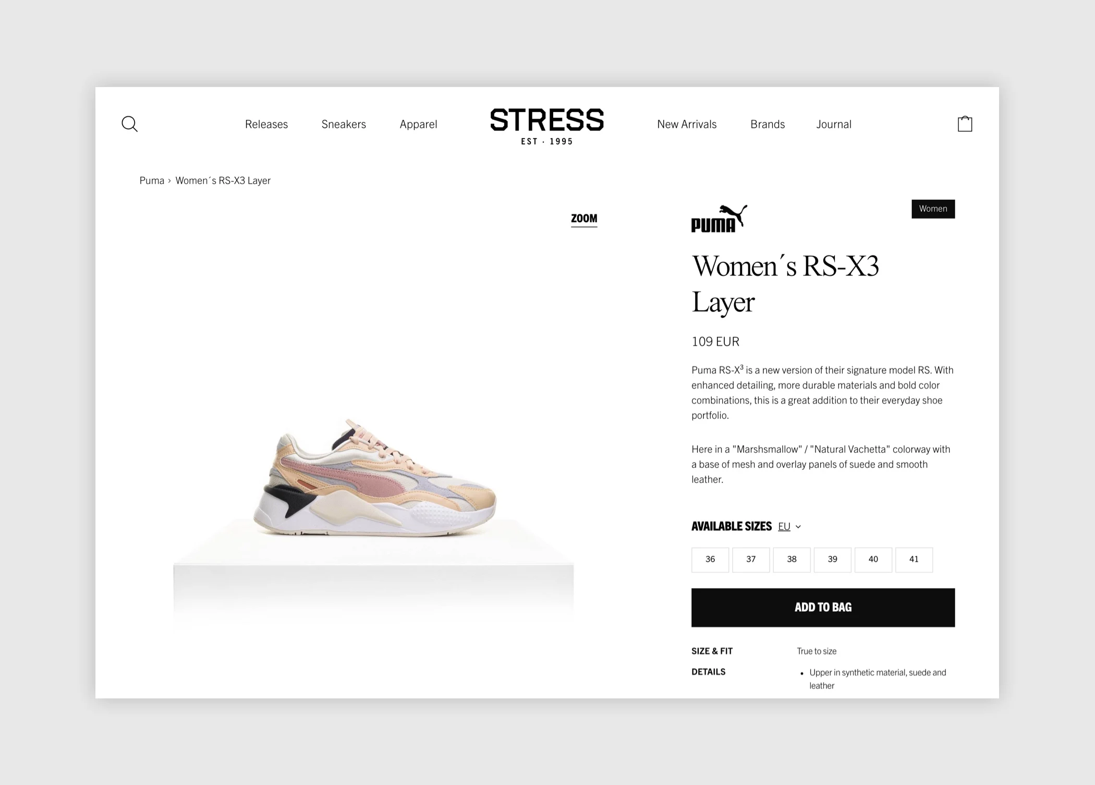
Task: Expand the EU size unit dropdown
Action: [789, 527]
